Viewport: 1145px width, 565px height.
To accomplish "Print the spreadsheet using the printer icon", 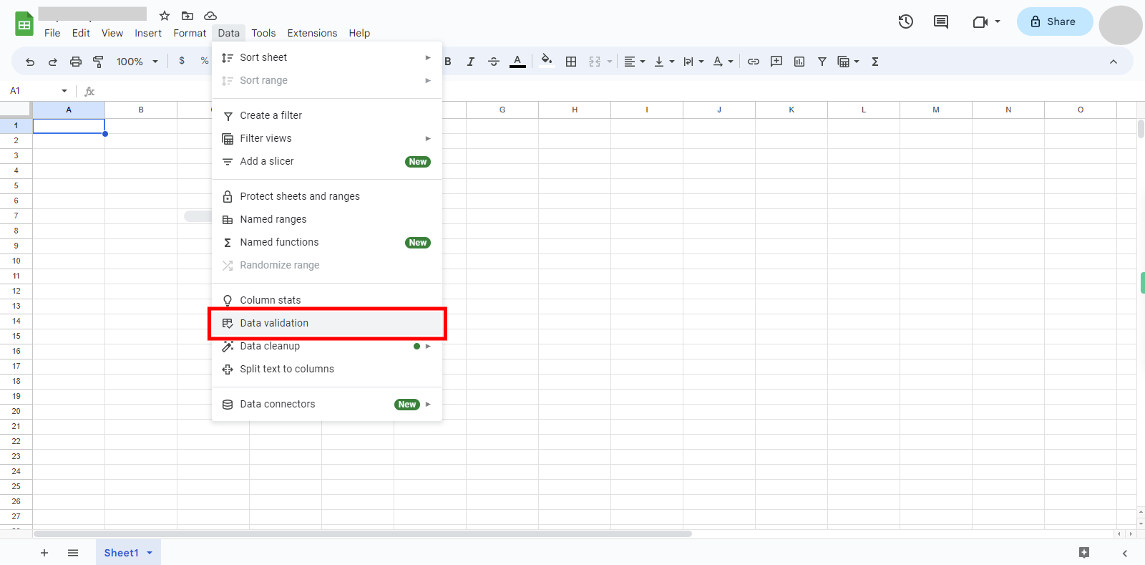I will (76, 62).
